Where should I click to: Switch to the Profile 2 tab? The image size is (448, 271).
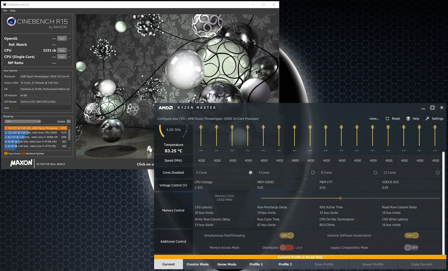point(285,264)
